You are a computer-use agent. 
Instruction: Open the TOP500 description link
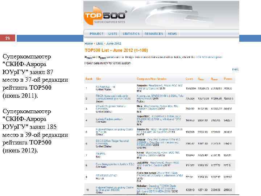(209, 57)
